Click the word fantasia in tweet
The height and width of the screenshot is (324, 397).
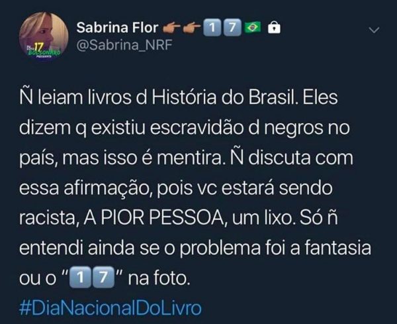(337, 248)
